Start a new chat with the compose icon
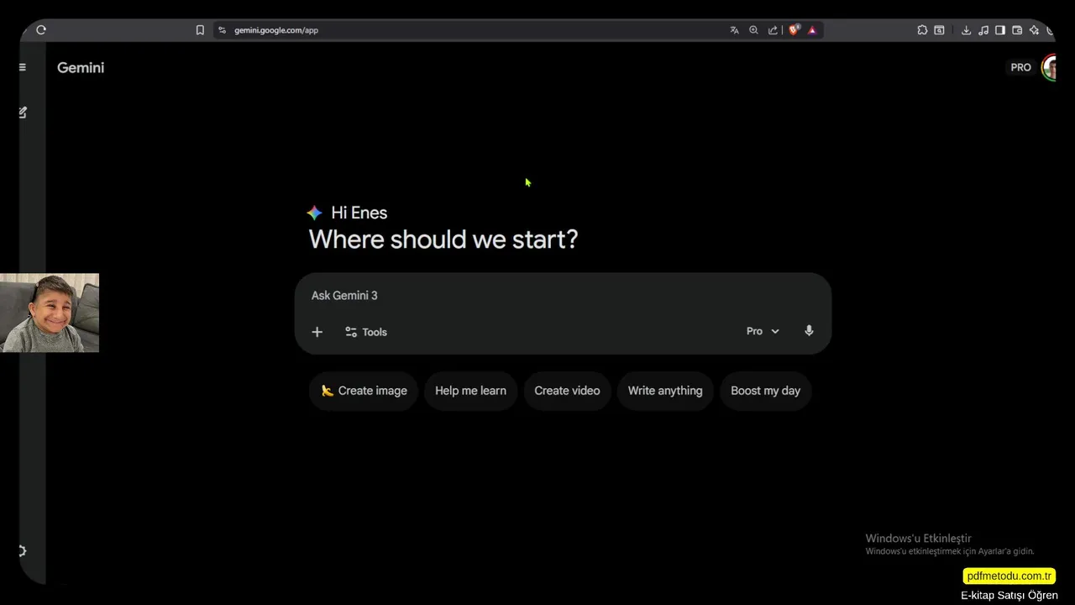1075x605 pixels. pos(23,112)
